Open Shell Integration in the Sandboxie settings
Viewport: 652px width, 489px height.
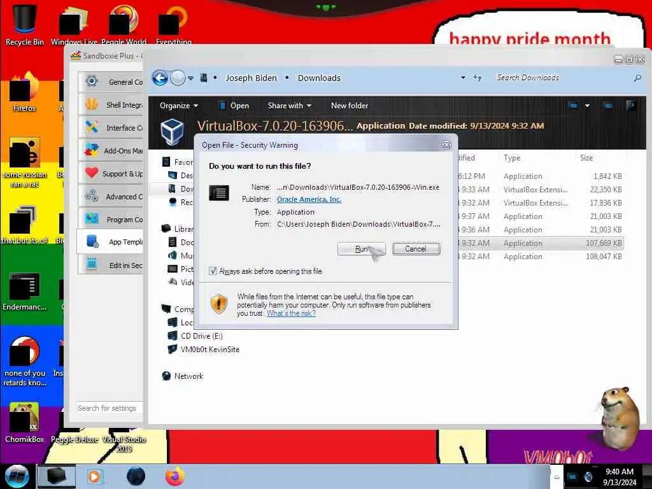111,105
